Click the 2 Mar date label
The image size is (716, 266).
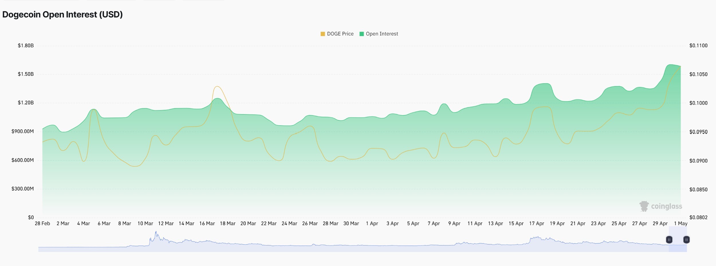point(63,223)
